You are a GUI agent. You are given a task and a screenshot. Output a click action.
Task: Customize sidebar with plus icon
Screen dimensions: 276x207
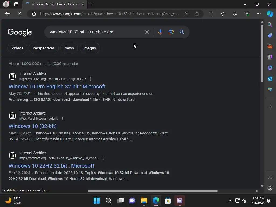click(x=270, y=107)
